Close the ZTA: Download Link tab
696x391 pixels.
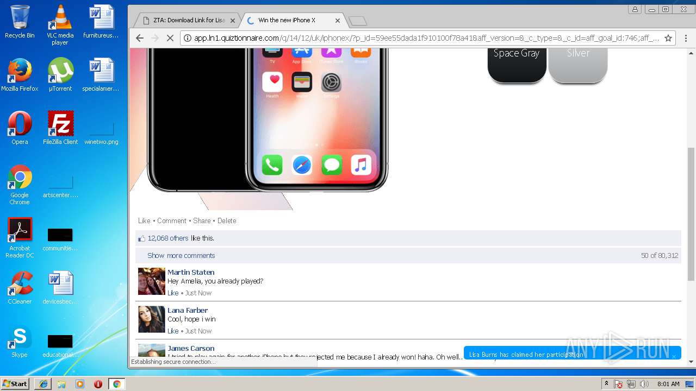click(233, 21)
